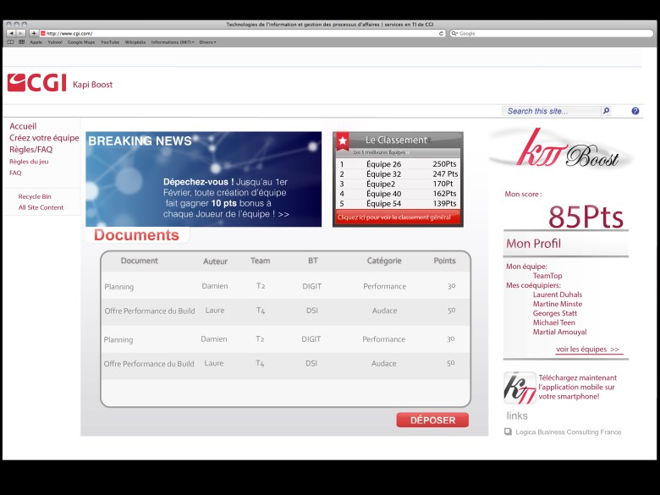Viewport: 660px width, 495px height.
Task: Click teammate Michael Teen
Action: (553, 322)
